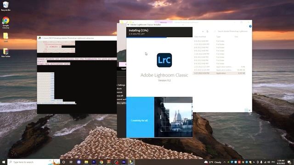This screenshot has height=165, width=294.
Task: Click the Installing (53%) progress header
Action: click(159, 32)
